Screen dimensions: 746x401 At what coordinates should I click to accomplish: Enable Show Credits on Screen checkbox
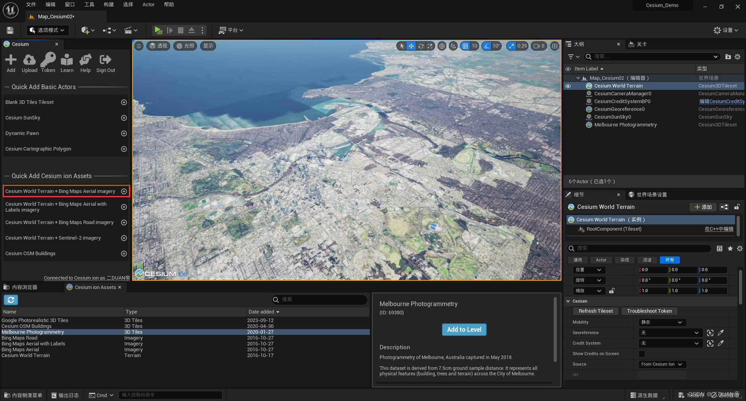point(642,354)
